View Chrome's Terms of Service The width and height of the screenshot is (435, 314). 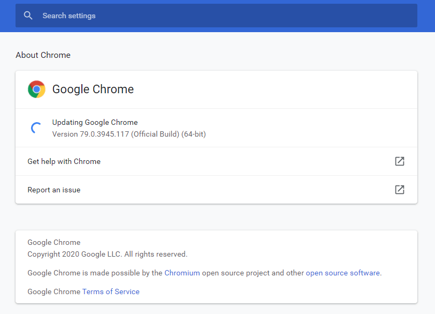pos(111,291)
